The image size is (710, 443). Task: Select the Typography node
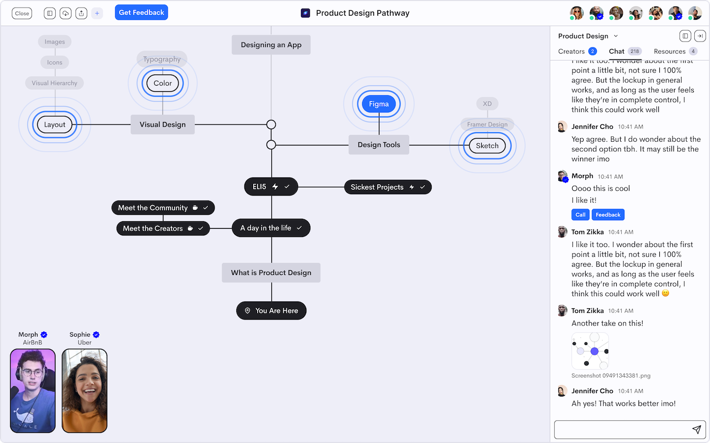162,59
